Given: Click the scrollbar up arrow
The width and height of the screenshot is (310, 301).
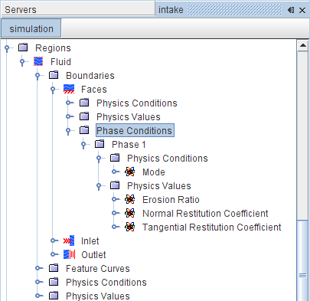Looking at the screenshot, I should coord(303,45).
